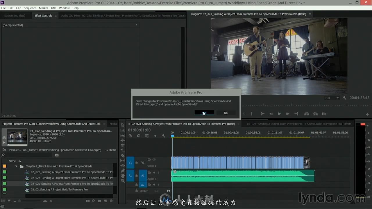Select the Selection arrow tool

[x=123, y=125]
